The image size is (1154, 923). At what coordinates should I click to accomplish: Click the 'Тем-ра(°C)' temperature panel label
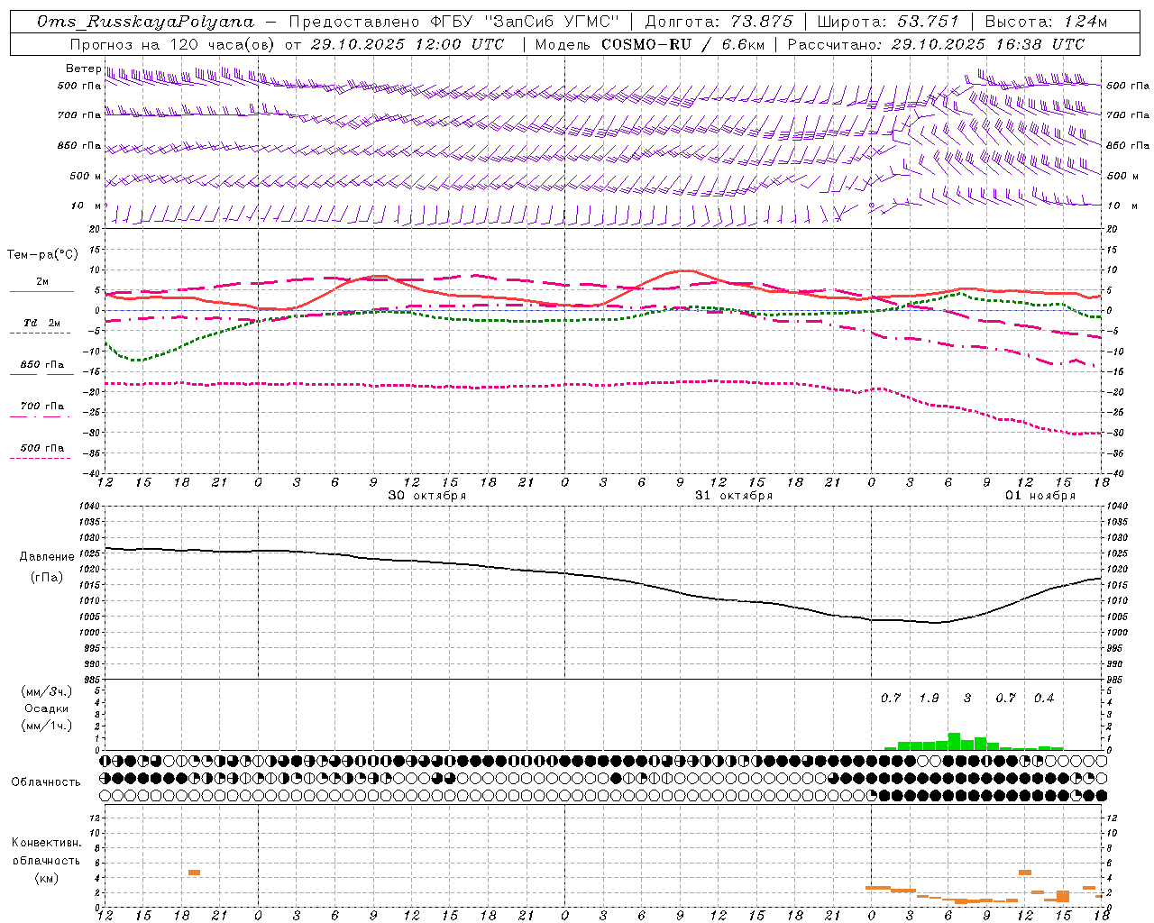click(x=42, y=255)
